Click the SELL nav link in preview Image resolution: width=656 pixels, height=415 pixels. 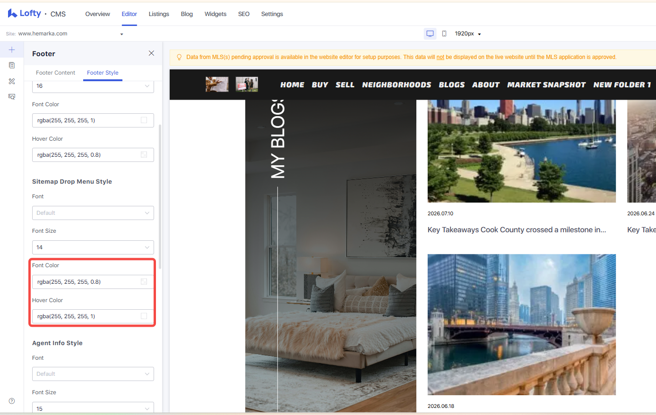pyautogui.click(x=345, y=85)
